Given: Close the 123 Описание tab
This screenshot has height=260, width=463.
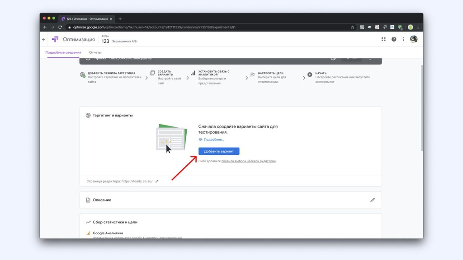Looking at the screenshot, I should 111,19.
